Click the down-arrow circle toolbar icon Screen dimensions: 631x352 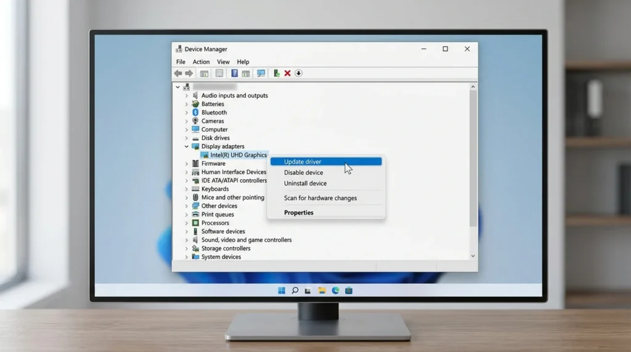[x=299, y=73]
